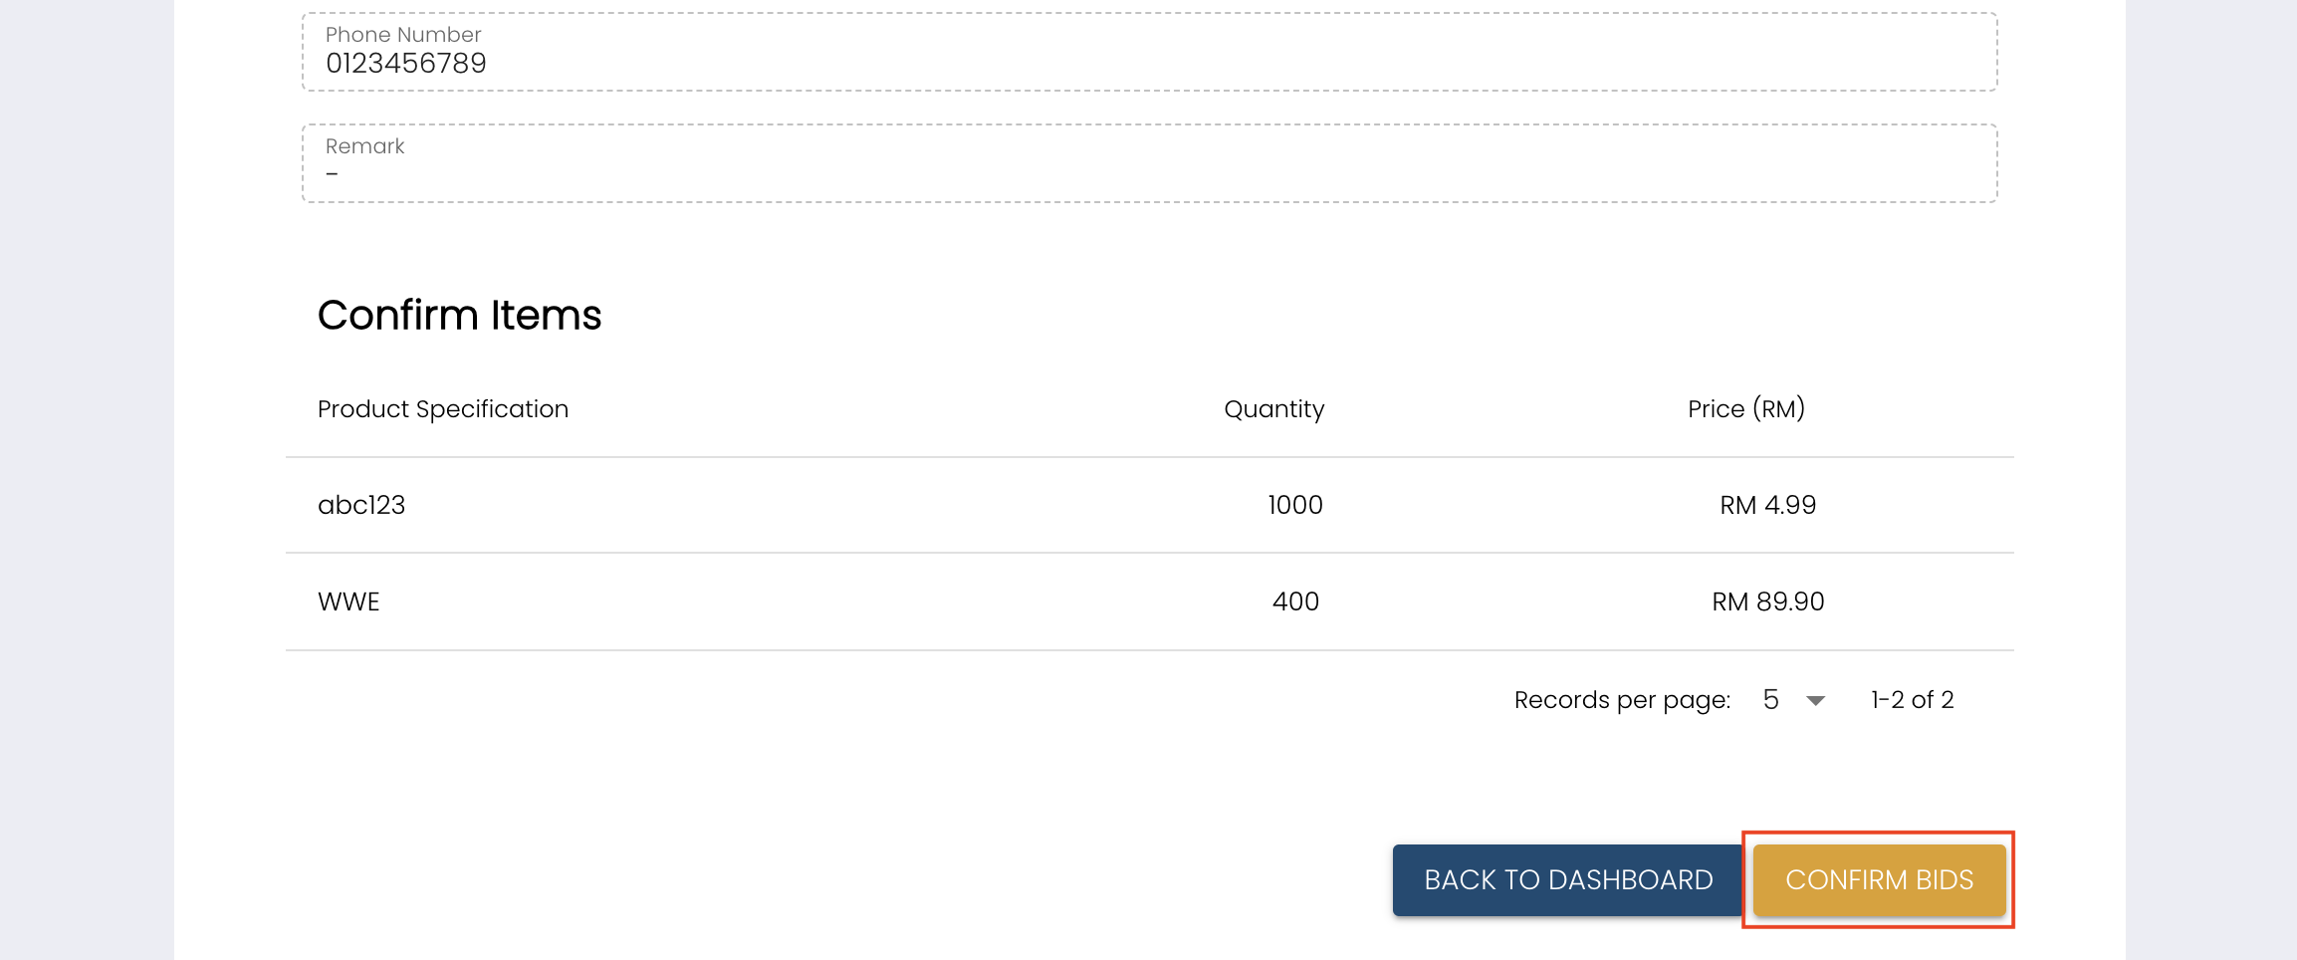Viewport: 2297px width, 960px height.
Task: Click the Phone Number field
Action: tap(1149, 52)
